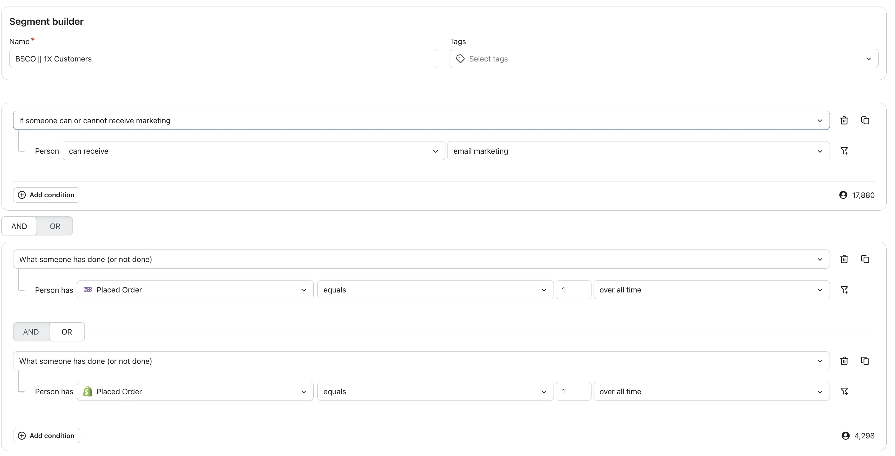Add filter to WooCommerce Placed Order row

click(844, 290)
